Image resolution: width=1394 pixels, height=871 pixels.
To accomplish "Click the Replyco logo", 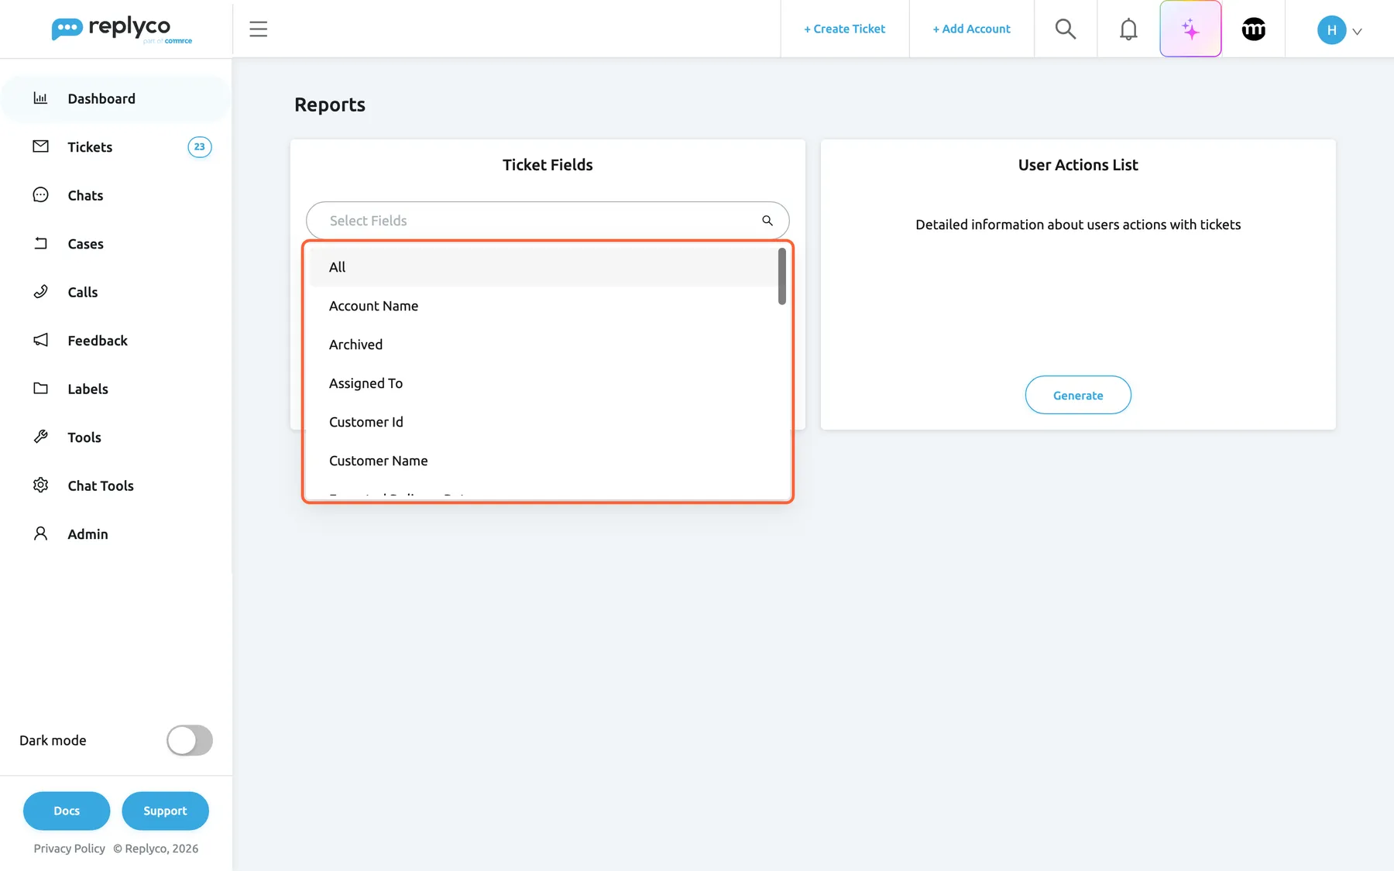I will point(122,29).
